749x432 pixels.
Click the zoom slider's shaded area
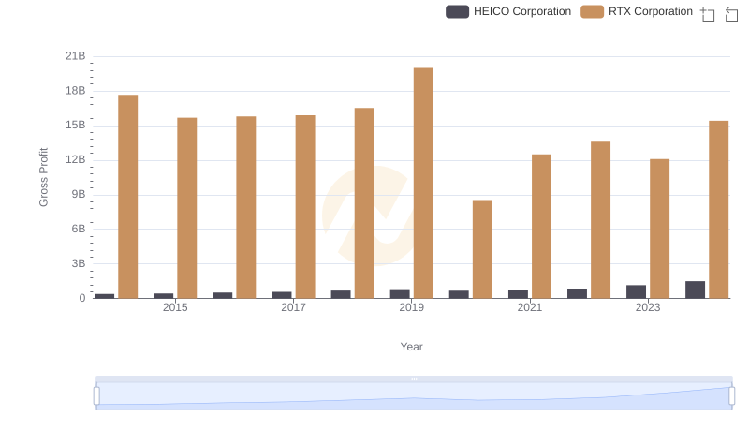tap(414, 396)
